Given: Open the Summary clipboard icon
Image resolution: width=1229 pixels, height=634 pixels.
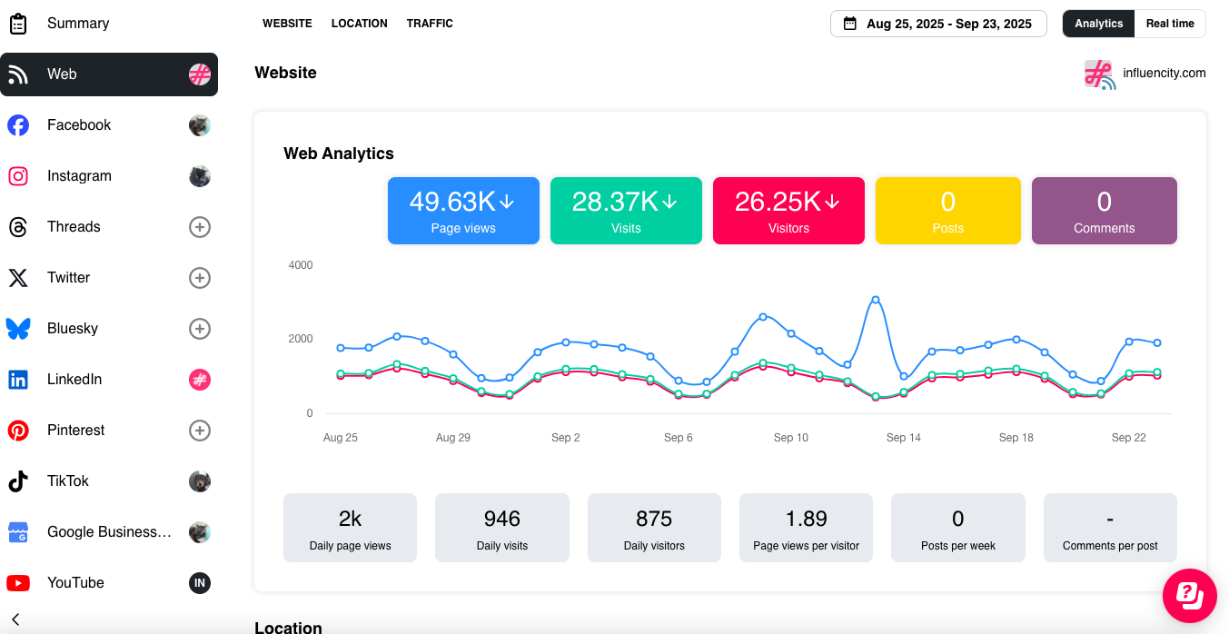Looking at the screenshot, I should [18, 24].
